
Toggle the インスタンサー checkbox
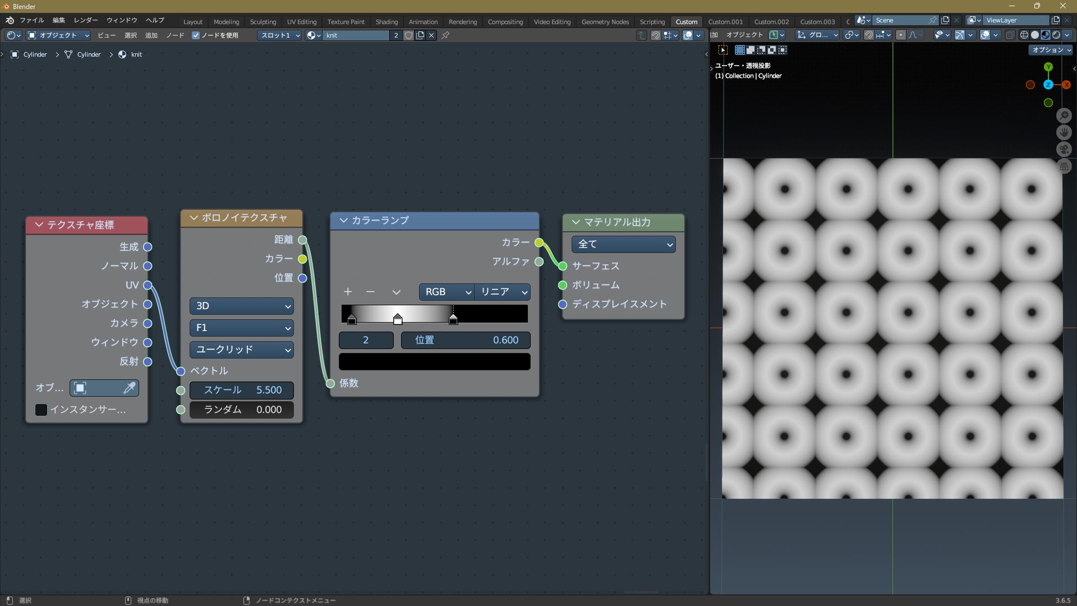click(x=42, y=410)
